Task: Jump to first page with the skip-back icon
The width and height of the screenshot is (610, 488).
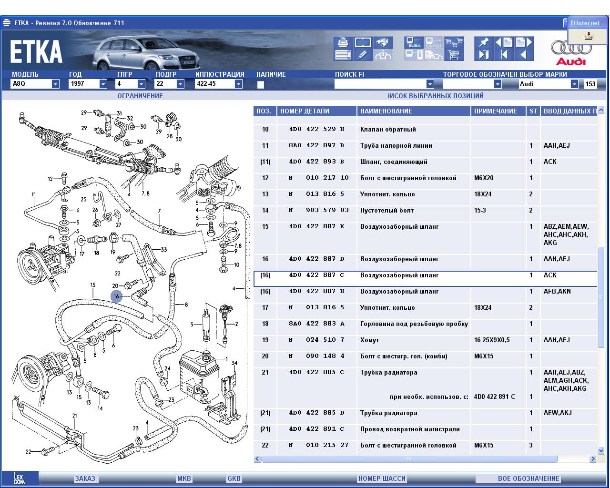Action: point(503,55)
